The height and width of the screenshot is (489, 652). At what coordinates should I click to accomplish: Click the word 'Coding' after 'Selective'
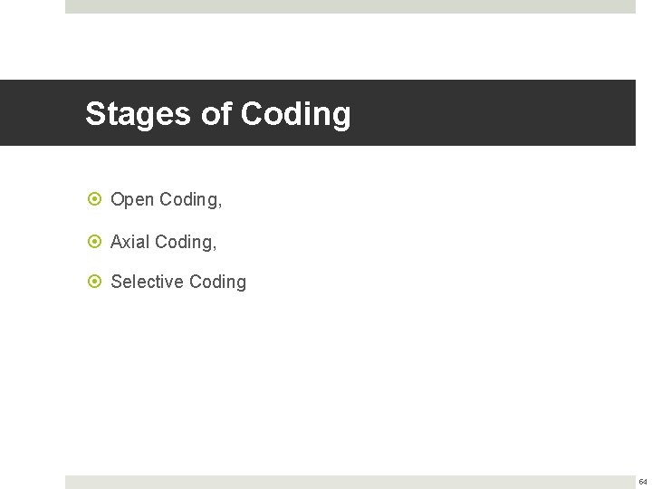[x=217, y=282]
